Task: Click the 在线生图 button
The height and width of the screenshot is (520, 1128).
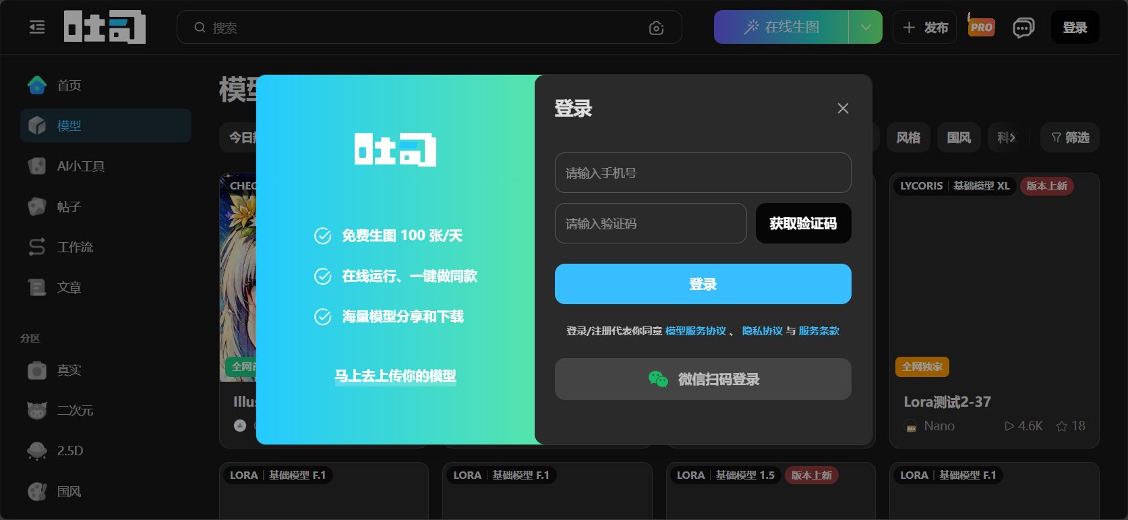Action: [781, 27]
